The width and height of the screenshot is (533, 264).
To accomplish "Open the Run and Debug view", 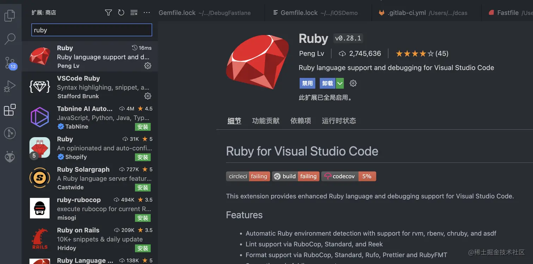I will pos(10,86).
